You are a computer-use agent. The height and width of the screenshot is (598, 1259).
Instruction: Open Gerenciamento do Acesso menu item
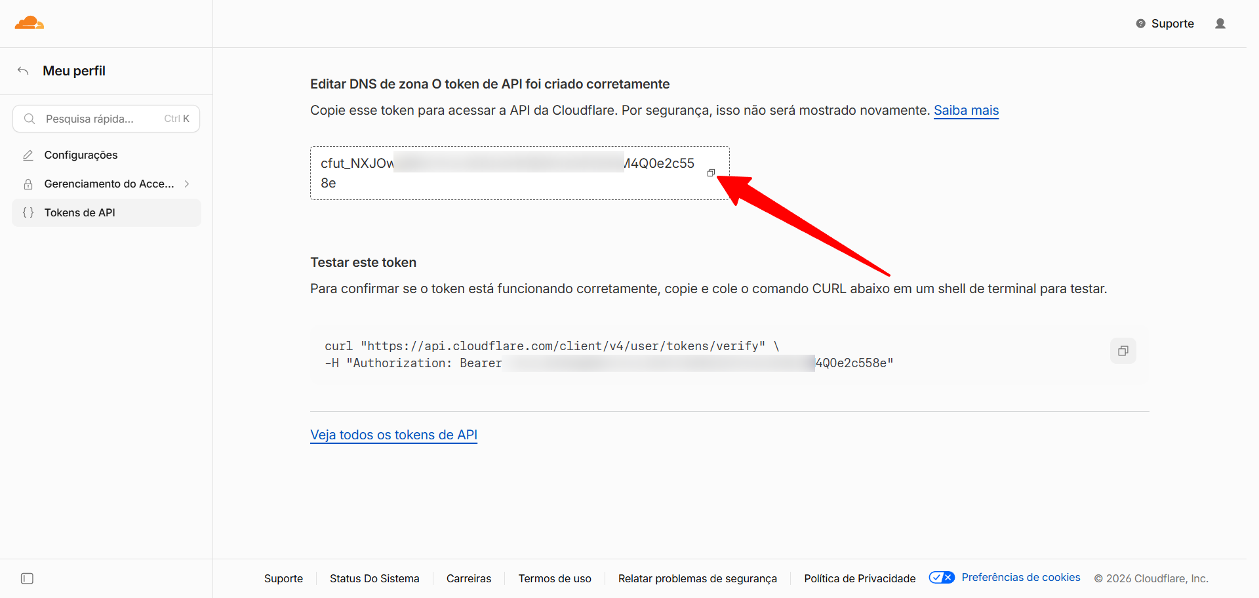point(106,184)
